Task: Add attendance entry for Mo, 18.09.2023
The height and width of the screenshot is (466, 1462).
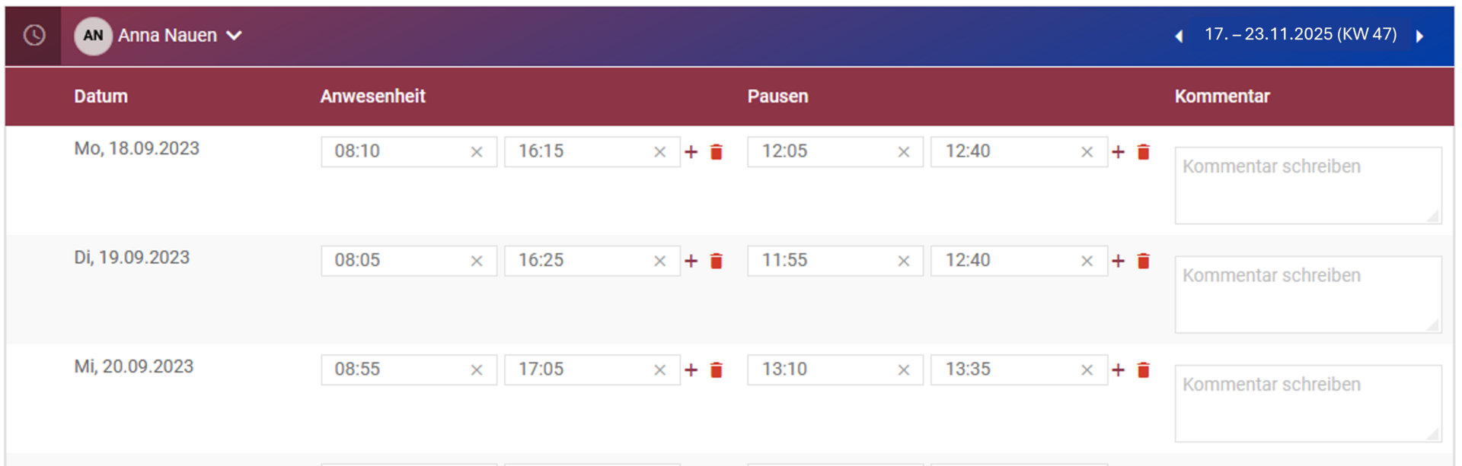Action: tap(691, 152)
